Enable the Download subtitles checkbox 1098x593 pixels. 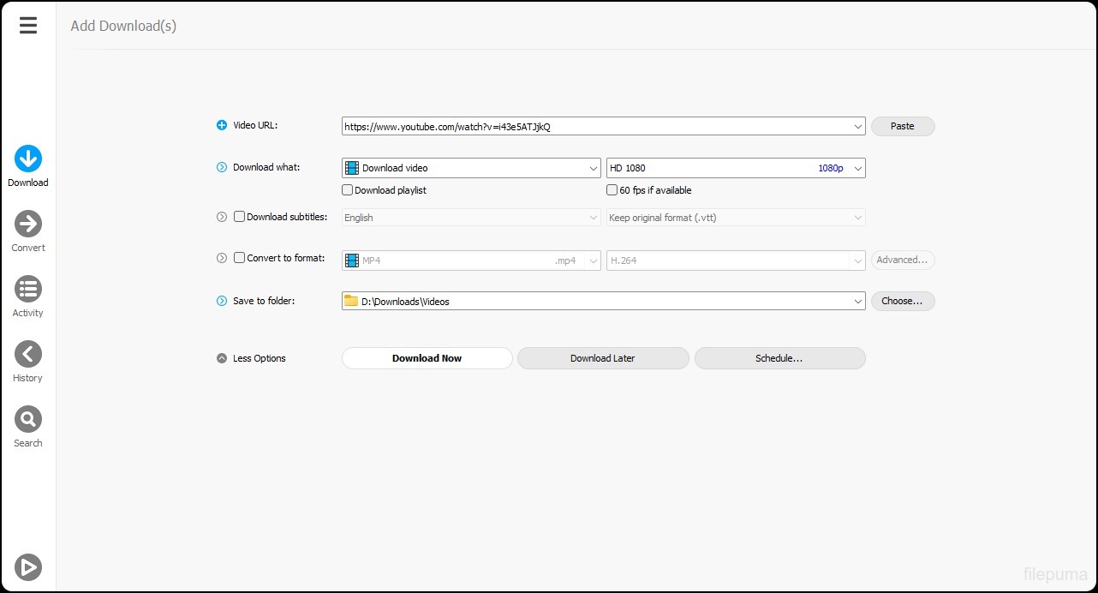click(240, 217)
